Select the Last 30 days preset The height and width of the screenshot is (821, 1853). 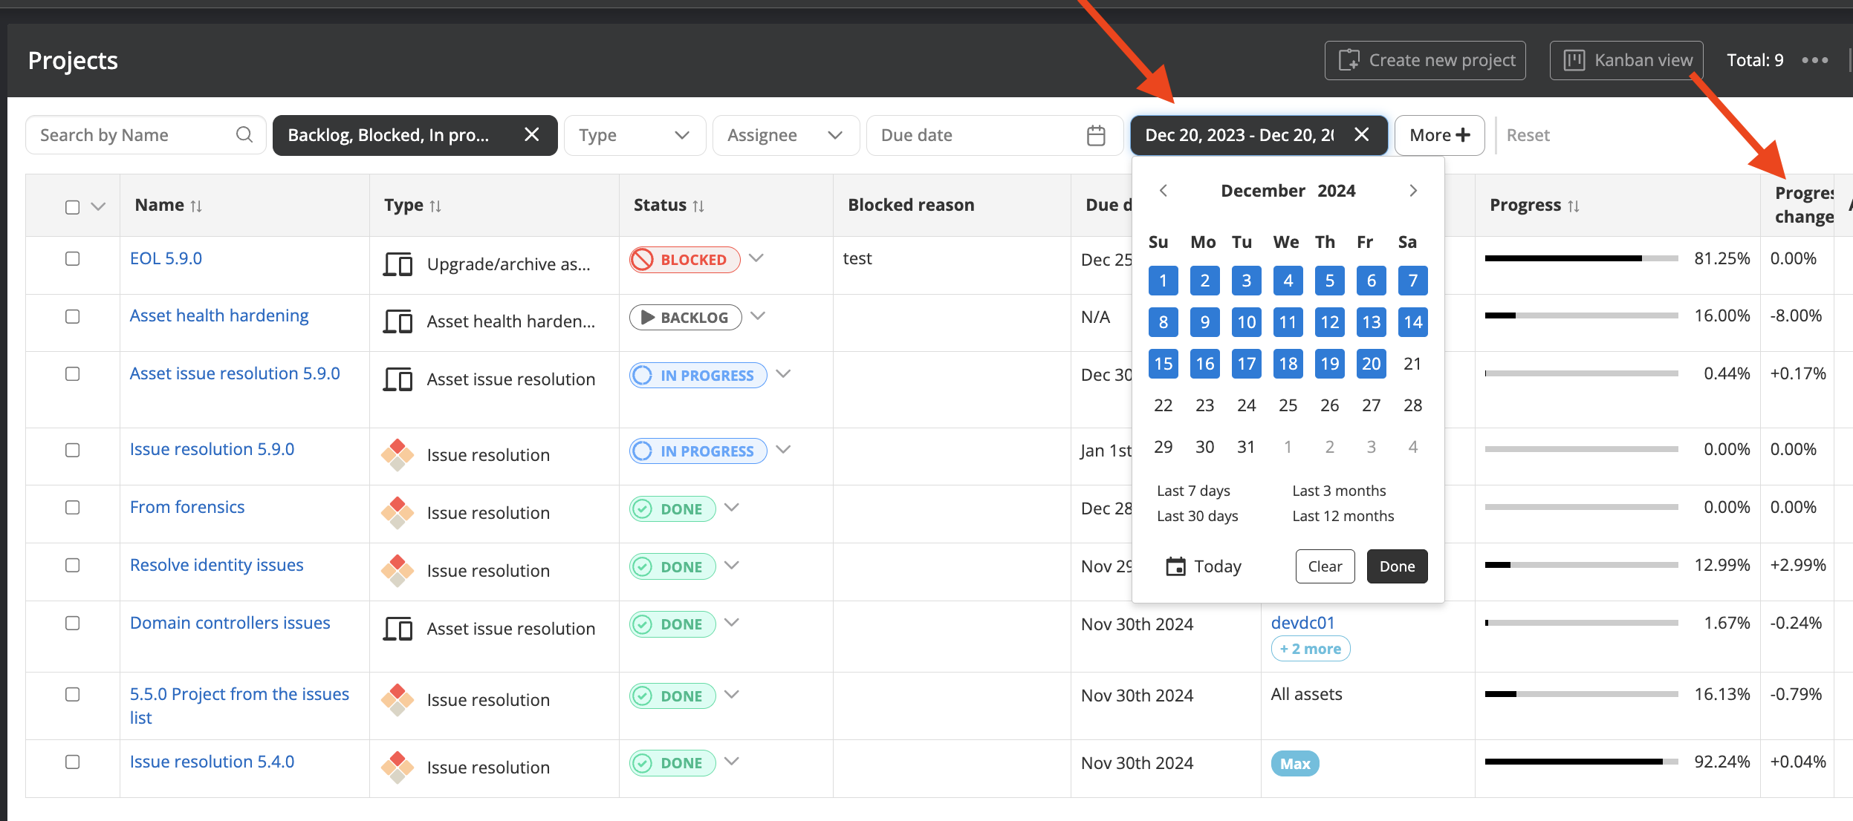pyautogui.click(x=1197, y=516)
